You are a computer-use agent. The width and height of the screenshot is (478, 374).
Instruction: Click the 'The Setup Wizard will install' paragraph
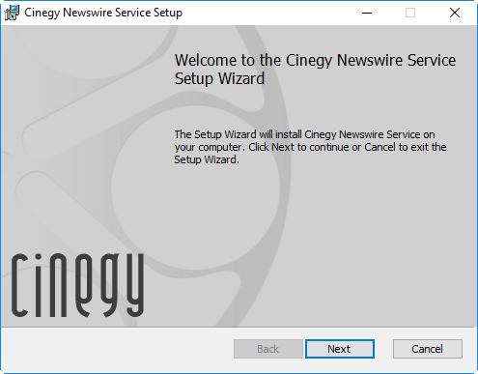pyautogui.click(x=310, y=147)
